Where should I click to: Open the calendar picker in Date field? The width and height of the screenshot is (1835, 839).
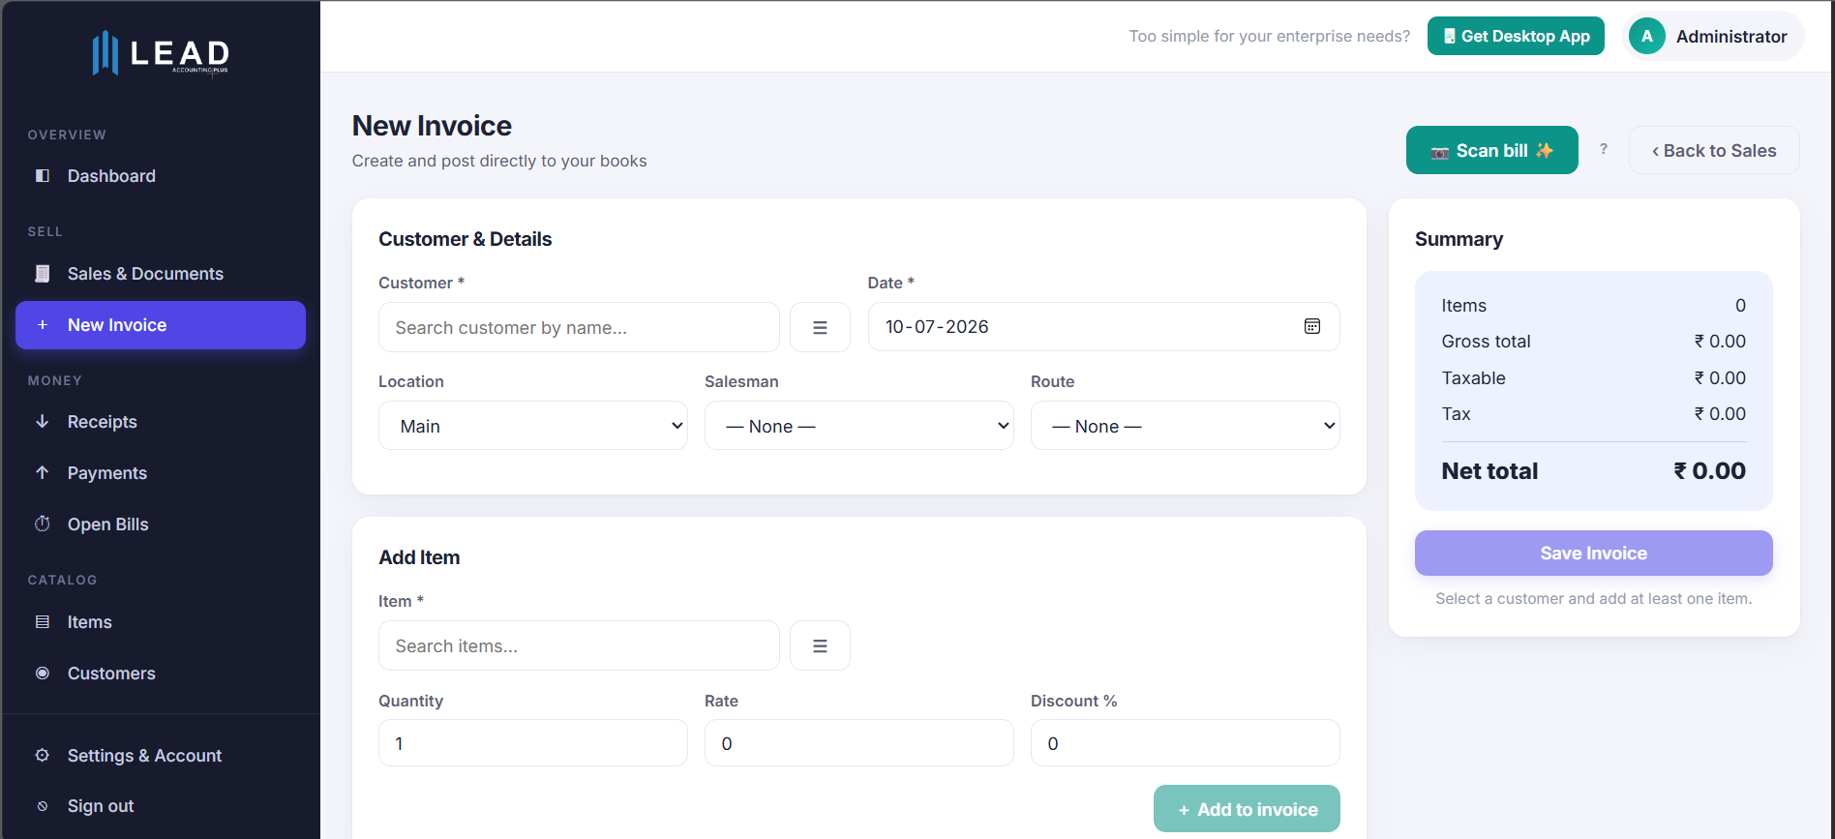1312,327
